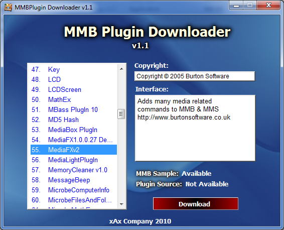
Task: Choose the LCDScreen plugin
Action: pyautogui.click(x=74, y=89)
